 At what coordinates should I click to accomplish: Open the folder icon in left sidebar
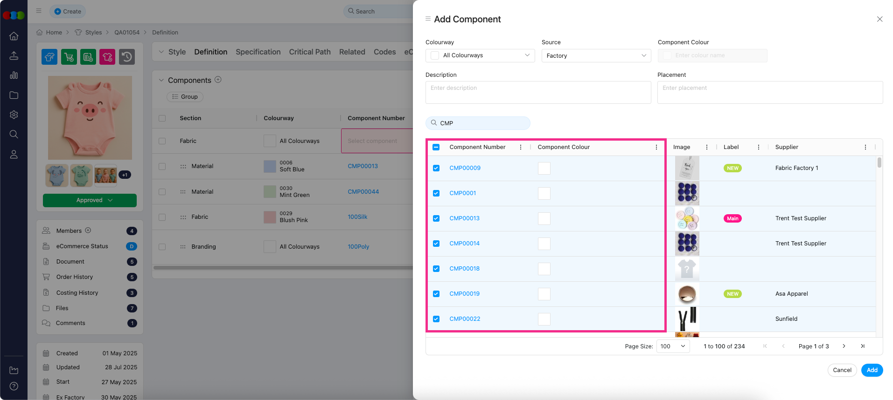(x=14, y=95)
